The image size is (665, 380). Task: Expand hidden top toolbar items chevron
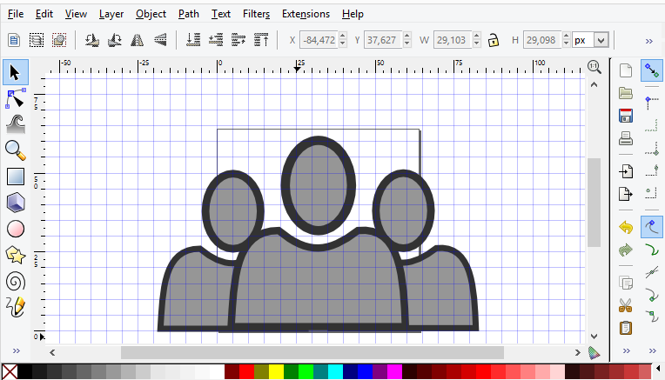pos(648,41)
